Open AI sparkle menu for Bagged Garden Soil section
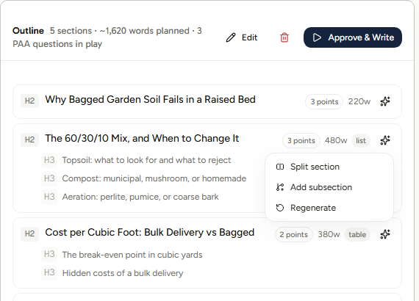The image size is (419, 301). 385,101
